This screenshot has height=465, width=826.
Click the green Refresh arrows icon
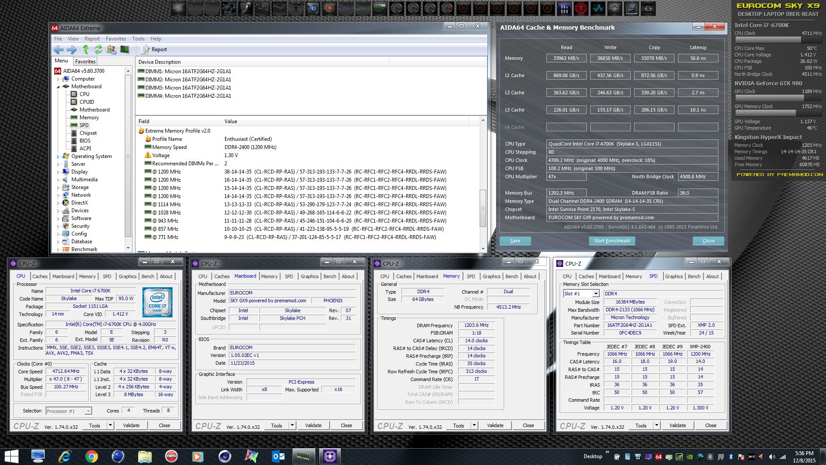[x=99, y=50]
